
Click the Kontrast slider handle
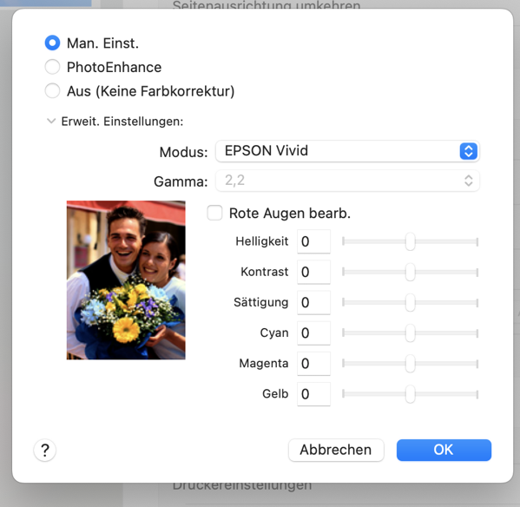pyautogui.click(x=411, y=272)
